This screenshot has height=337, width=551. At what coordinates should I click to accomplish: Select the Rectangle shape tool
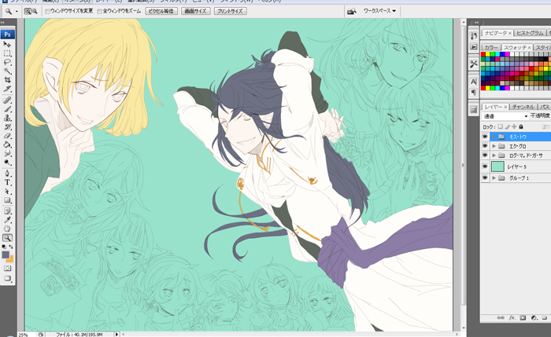point(7,200)
